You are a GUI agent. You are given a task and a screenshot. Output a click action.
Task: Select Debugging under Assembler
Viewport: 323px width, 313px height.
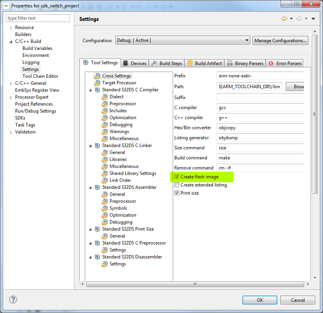[x=121, y=222]
